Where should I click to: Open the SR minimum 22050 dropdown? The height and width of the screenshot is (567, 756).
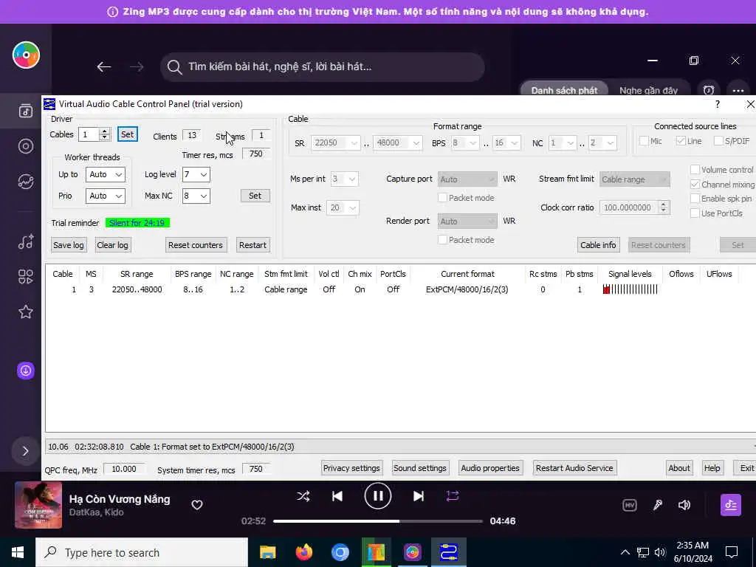pos(336,142)
